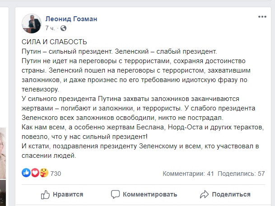275x206 pixels.
Task: Open the three-dot post options menu
Action: pyautogui.click(x=262, y=17)
